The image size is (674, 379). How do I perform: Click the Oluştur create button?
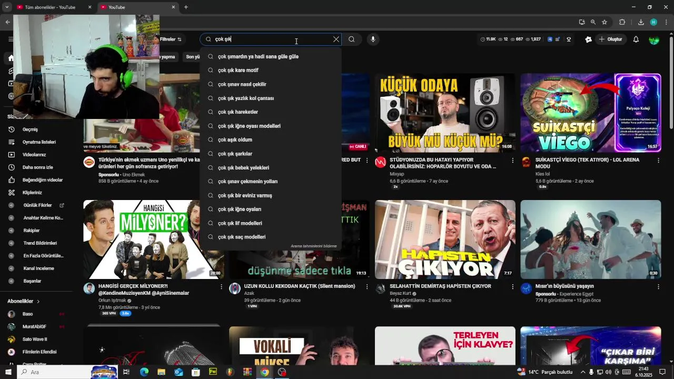[610, 39]
